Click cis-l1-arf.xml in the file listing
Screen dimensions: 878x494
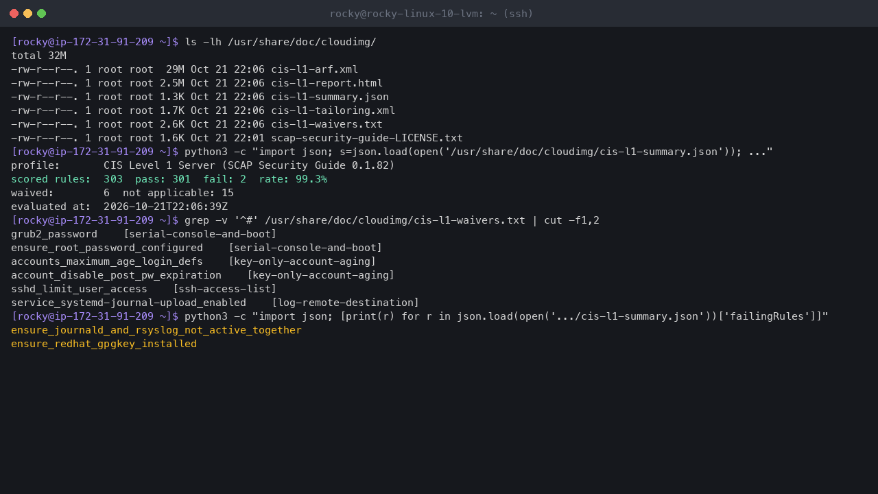point(314,69)
